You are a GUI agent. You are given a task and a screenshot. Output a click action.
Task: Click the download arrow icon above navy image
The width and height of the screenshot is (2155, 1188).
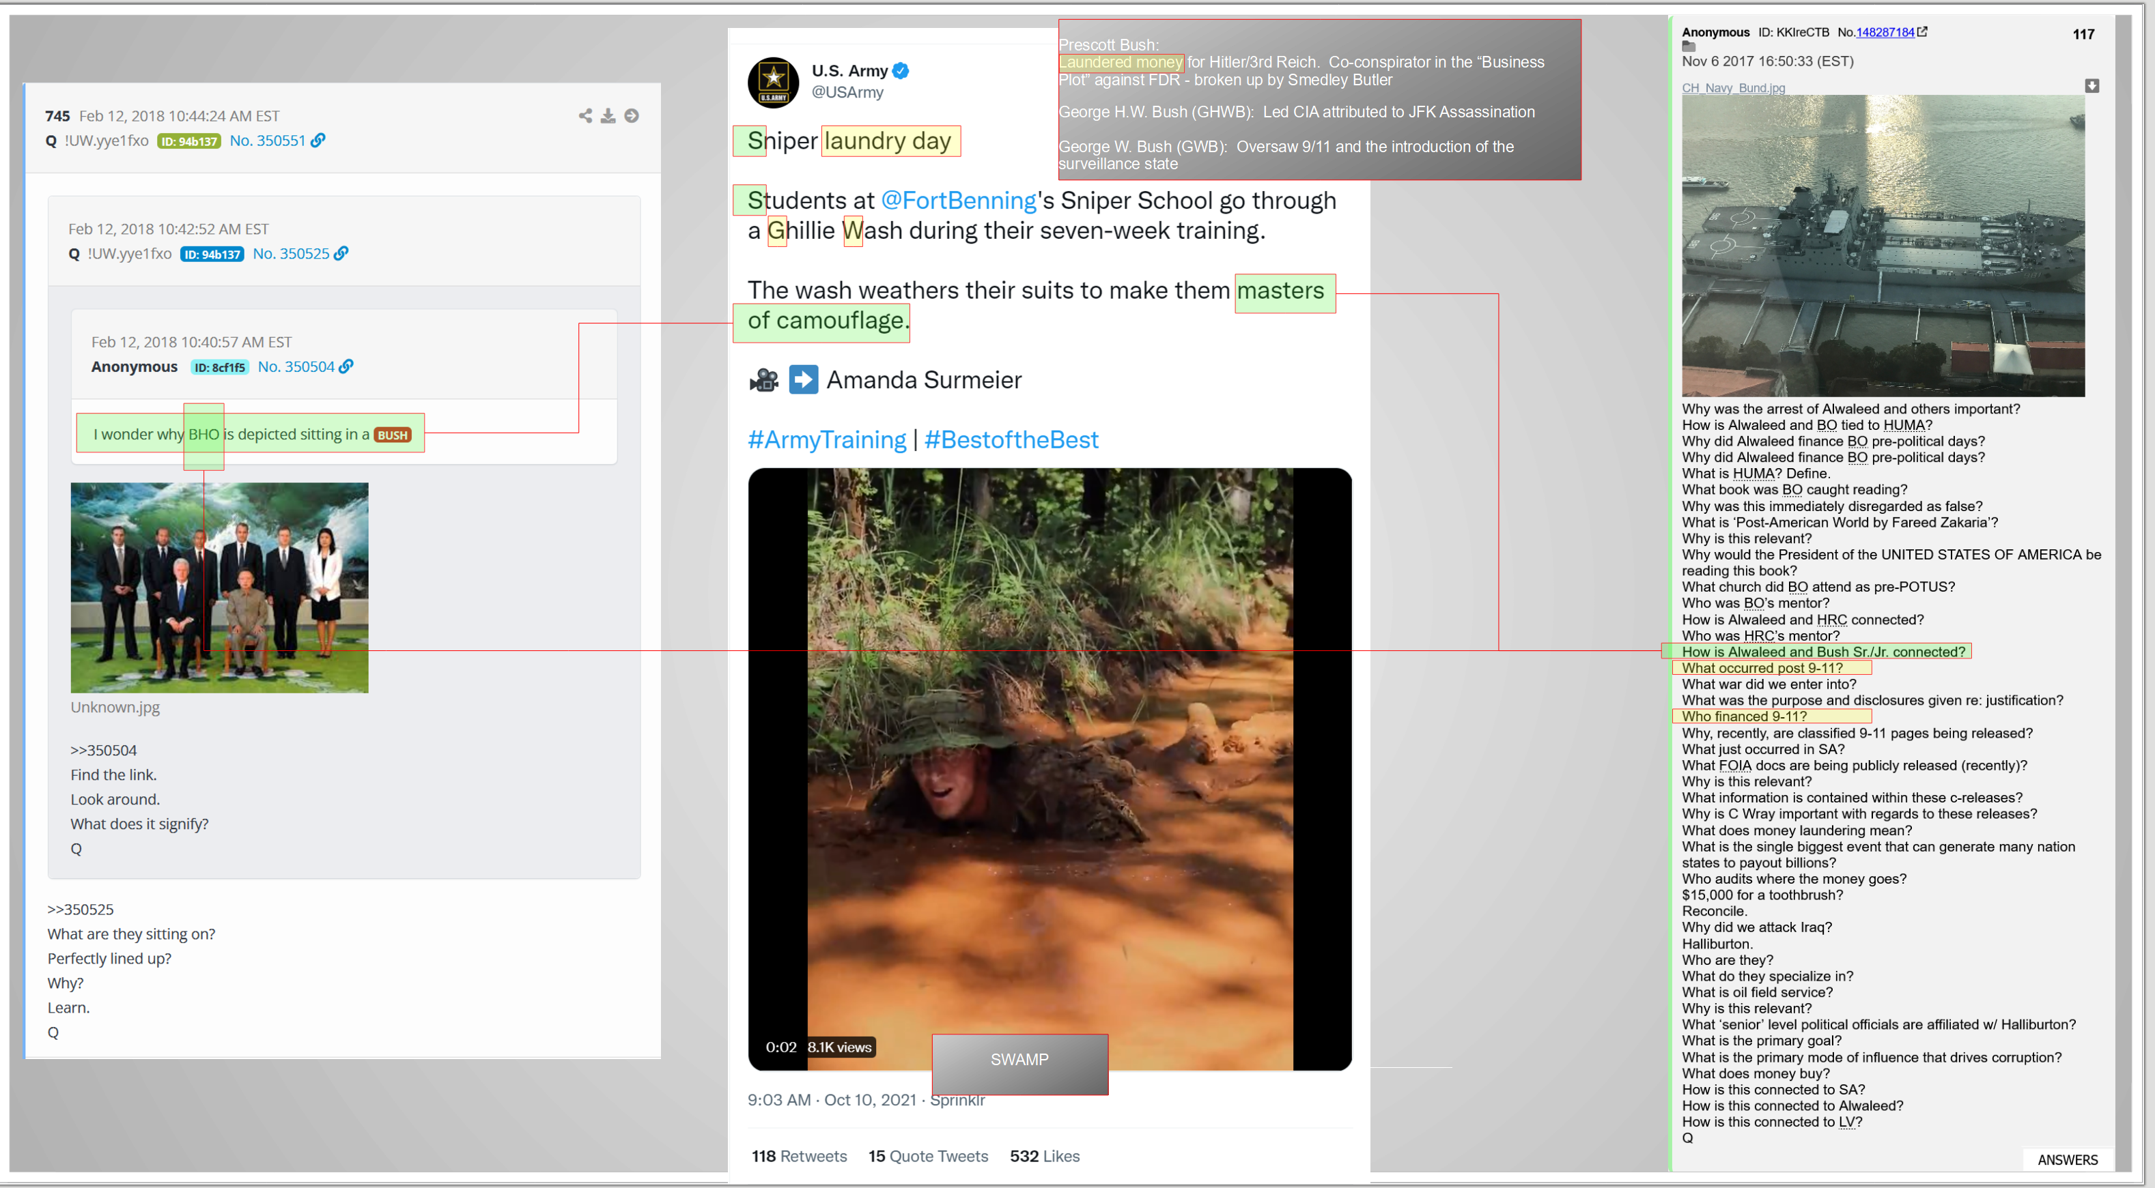click(x=2091, y=85)
